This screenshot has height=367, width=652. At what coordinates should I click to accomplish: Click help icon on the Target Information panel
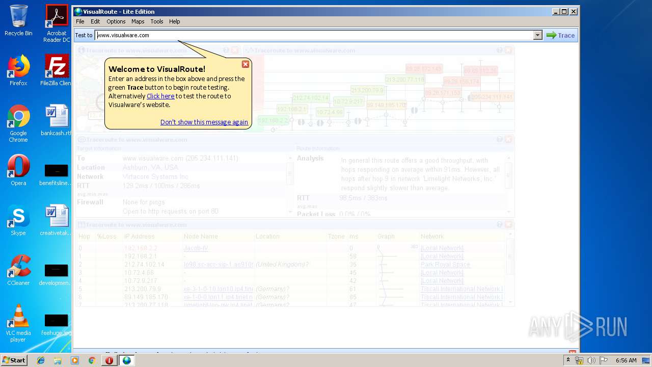(500, 139)
